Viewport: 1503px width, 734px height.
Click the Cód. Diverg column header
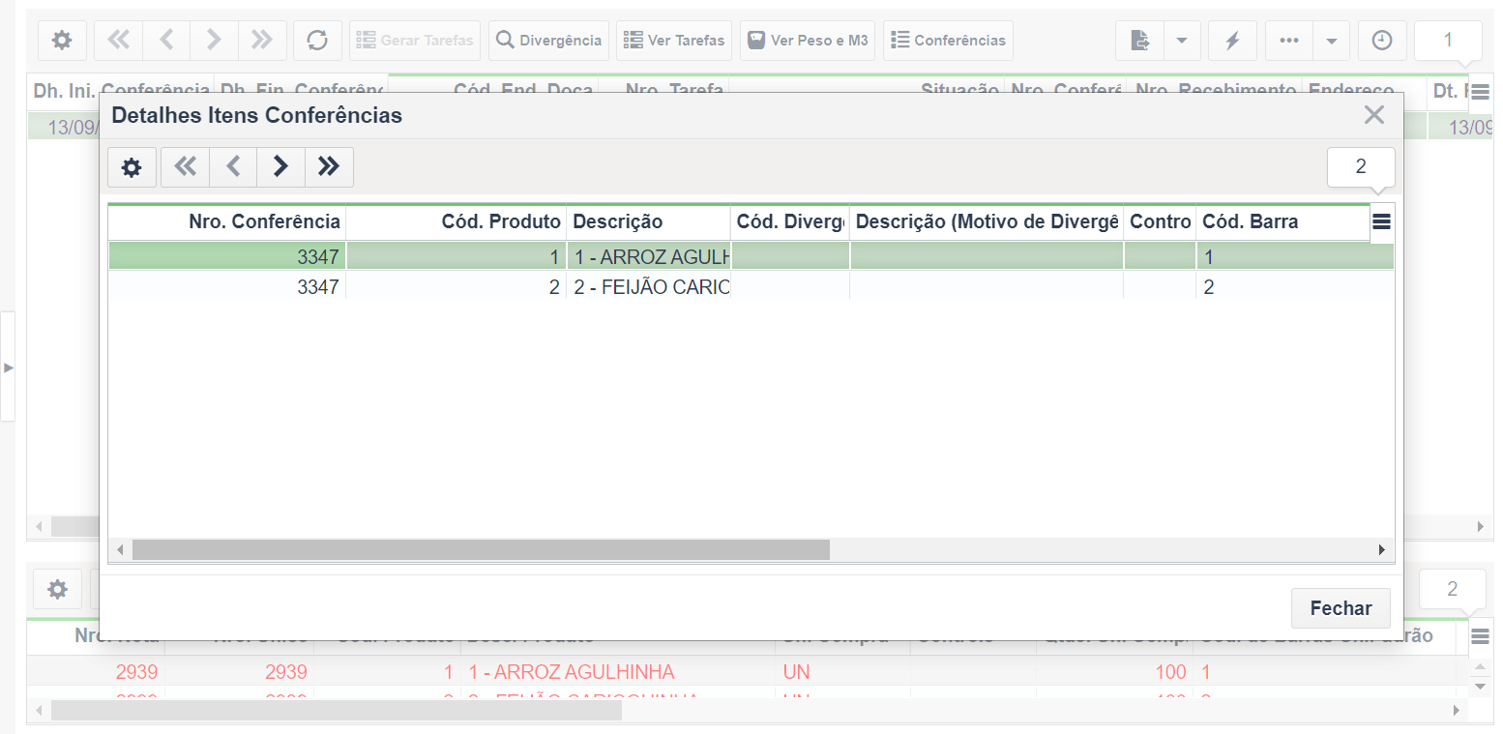[x=790, y=222]
